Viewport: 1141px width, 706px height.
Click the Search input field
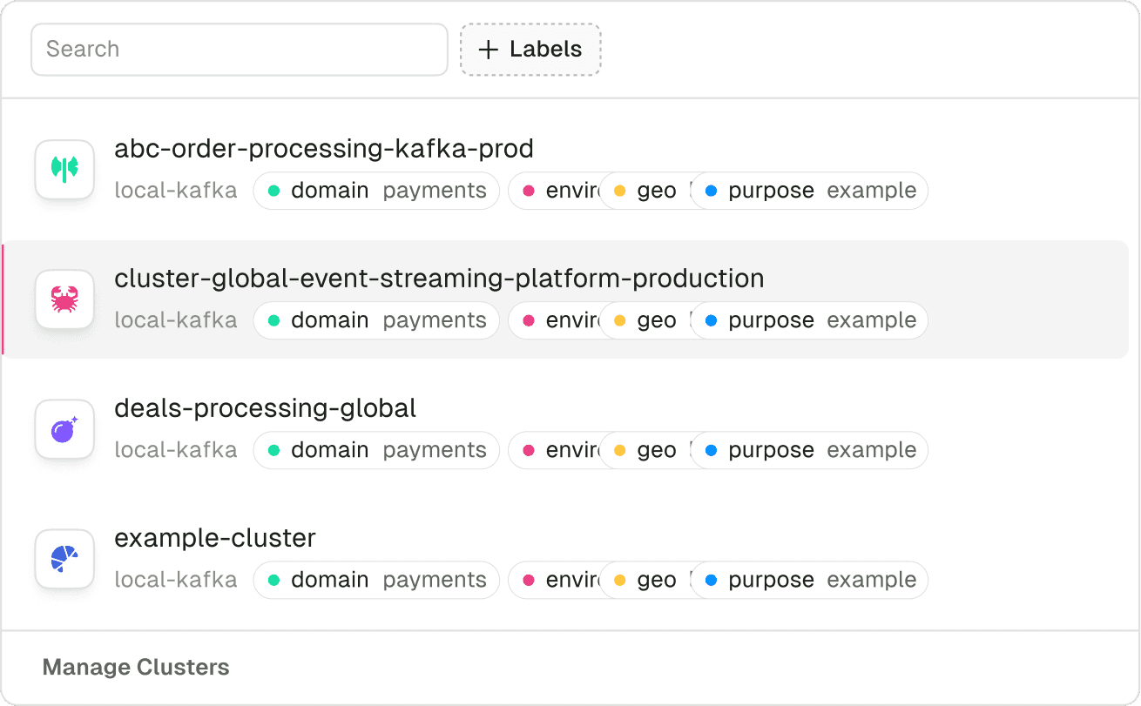[239, 50]
